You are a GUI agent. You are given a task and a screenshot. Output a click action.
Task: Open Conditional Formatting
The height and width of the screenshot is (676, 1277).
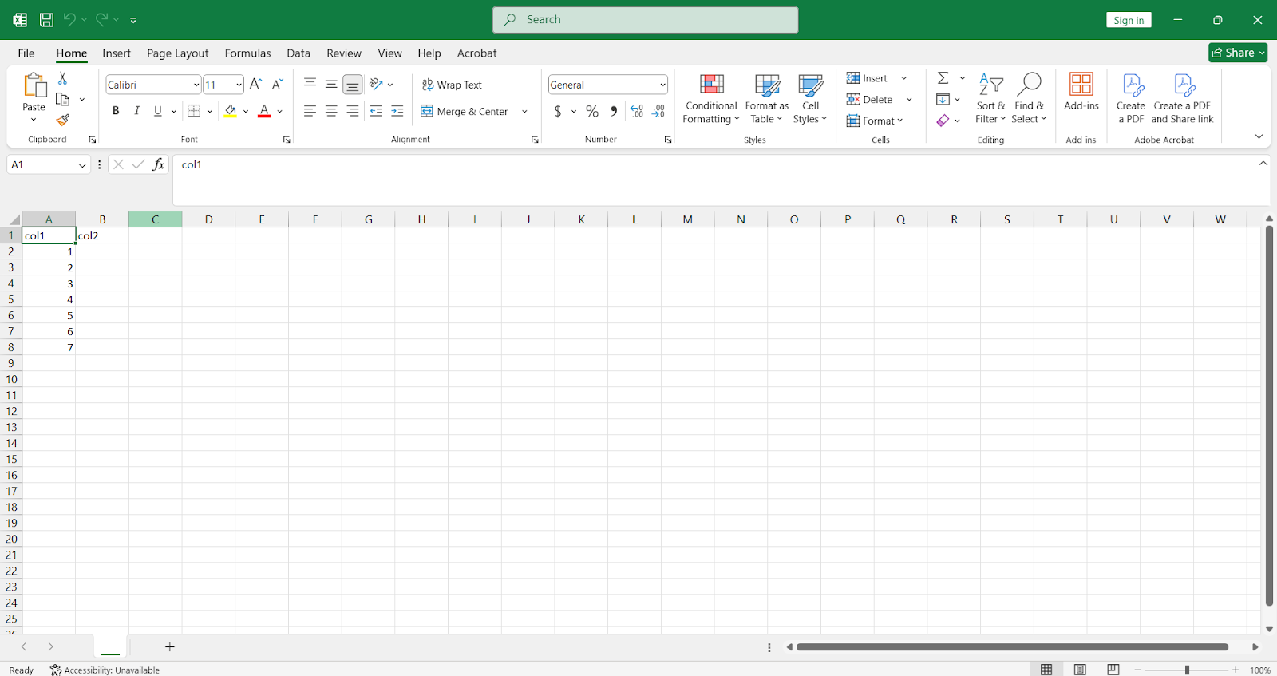[710, 99]
